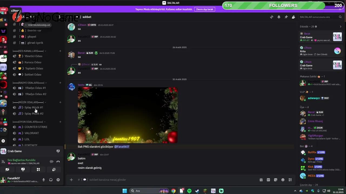Toggle your camera in the voice panel
346x194 pixels.
click(x=7, y=169)
